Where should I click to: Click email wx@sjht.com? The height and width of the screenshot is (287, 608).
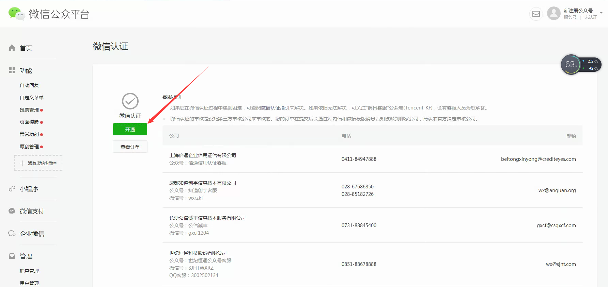point(561,264)
